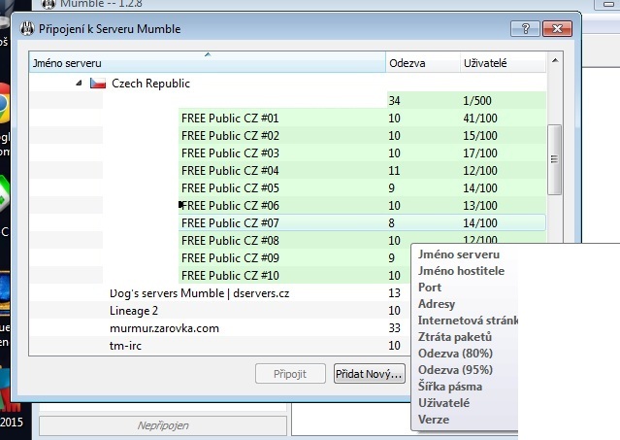Sort by Odezva column header
The height and width of the screenshot is (440, 620).
click(423, 63)
